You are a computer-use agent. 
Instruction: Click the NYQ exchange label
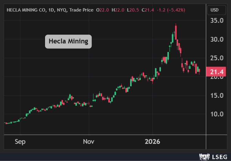[61, 10]
